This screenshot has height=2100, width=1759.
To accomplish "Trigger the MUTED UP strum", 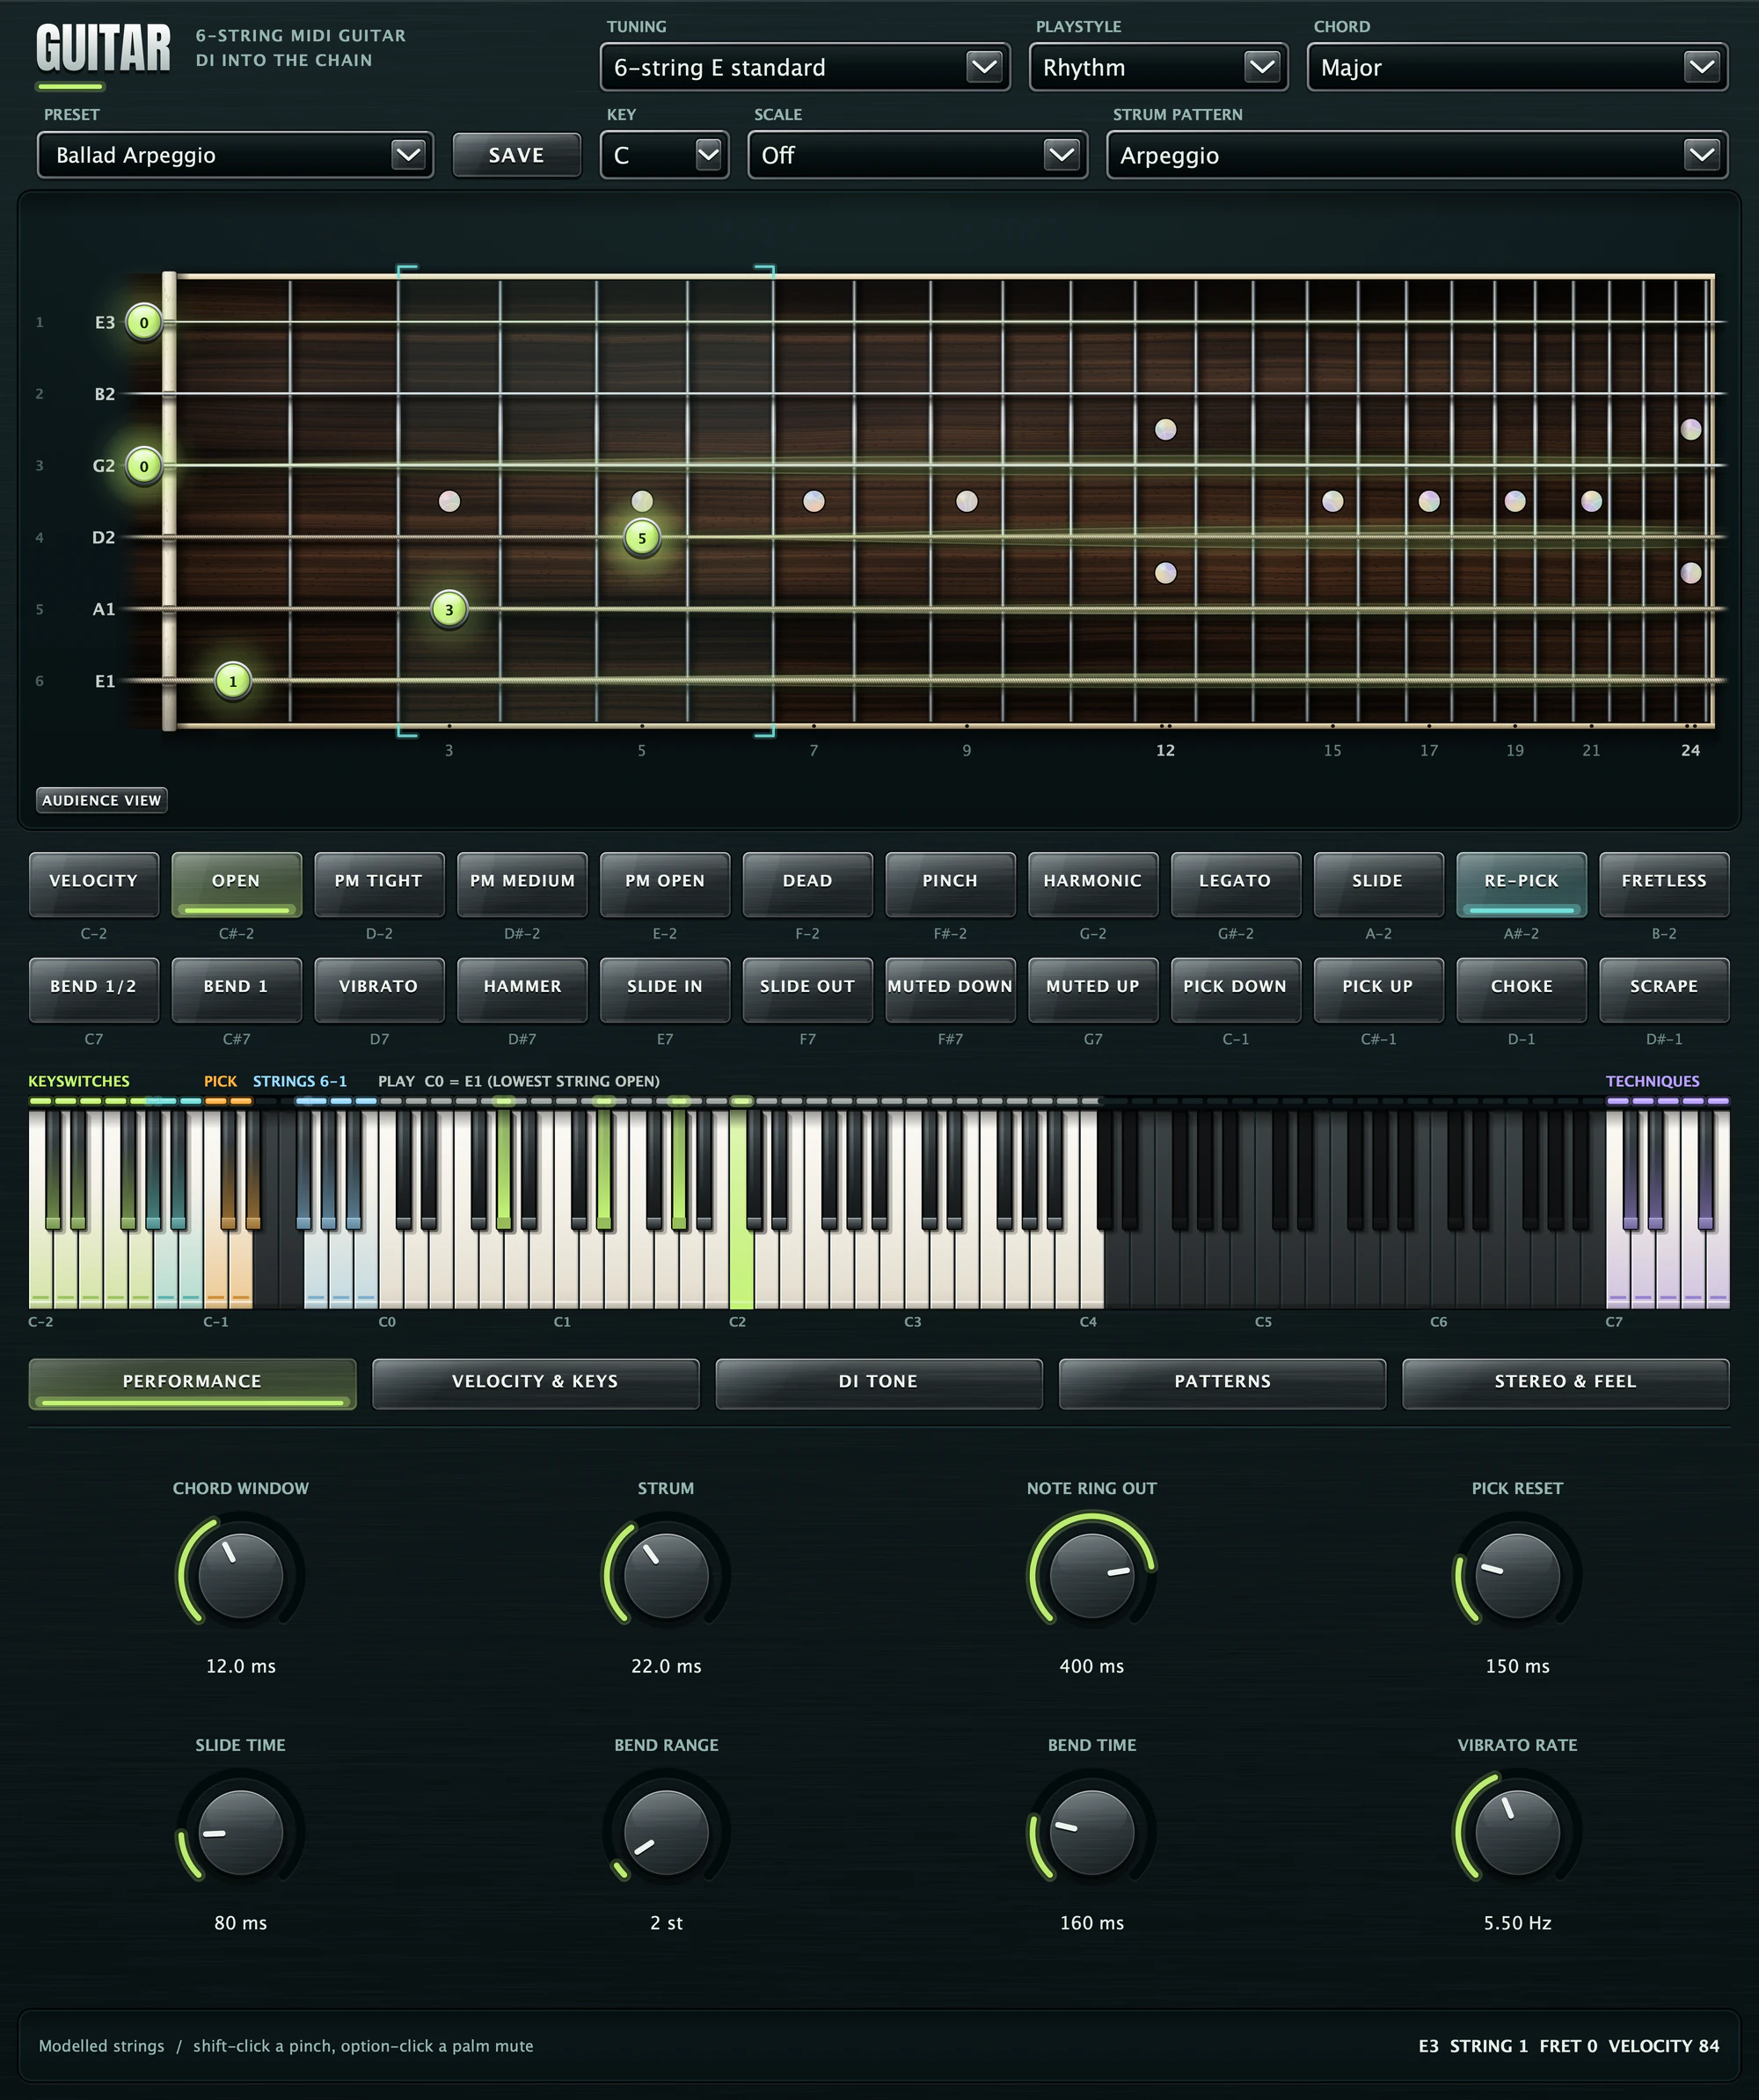I will [1093, 989].
